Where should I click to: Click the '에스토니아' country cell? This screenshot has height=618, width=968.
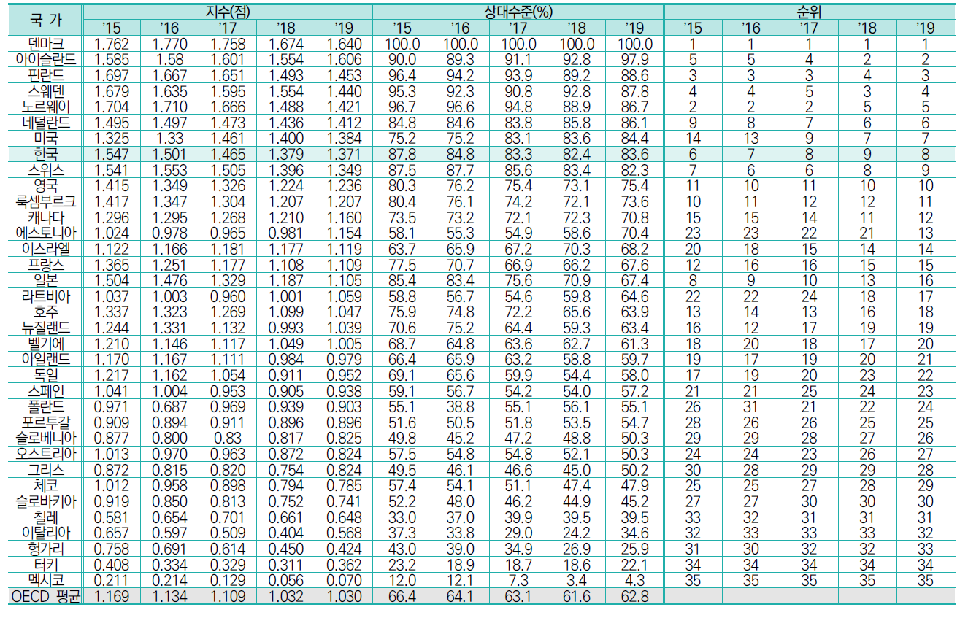coord(46,233)
